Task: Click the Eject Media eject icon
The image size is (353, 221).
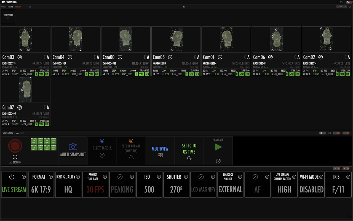Action: [102, 156]
